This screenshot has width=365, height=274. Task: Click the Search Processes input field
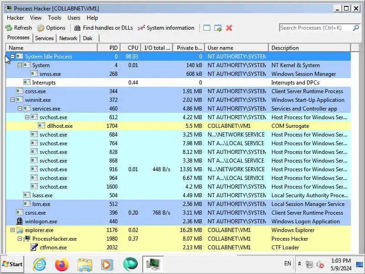(316, 28)
